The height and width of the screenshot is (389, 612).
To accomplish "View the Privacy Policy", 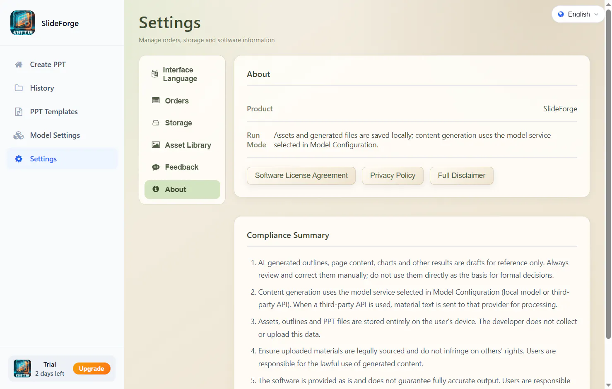I will [x=393, y=175].
